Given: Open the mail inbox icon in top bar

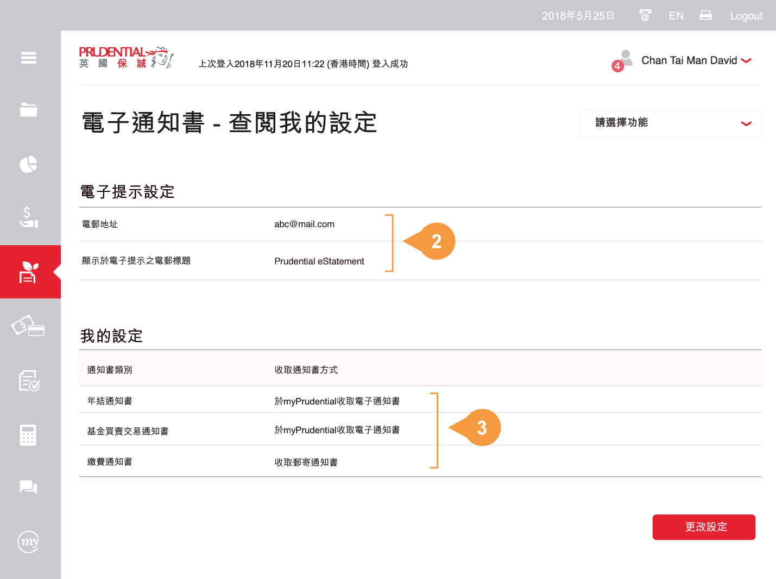Looking at the screenshot, I should (x=645, y=16).
